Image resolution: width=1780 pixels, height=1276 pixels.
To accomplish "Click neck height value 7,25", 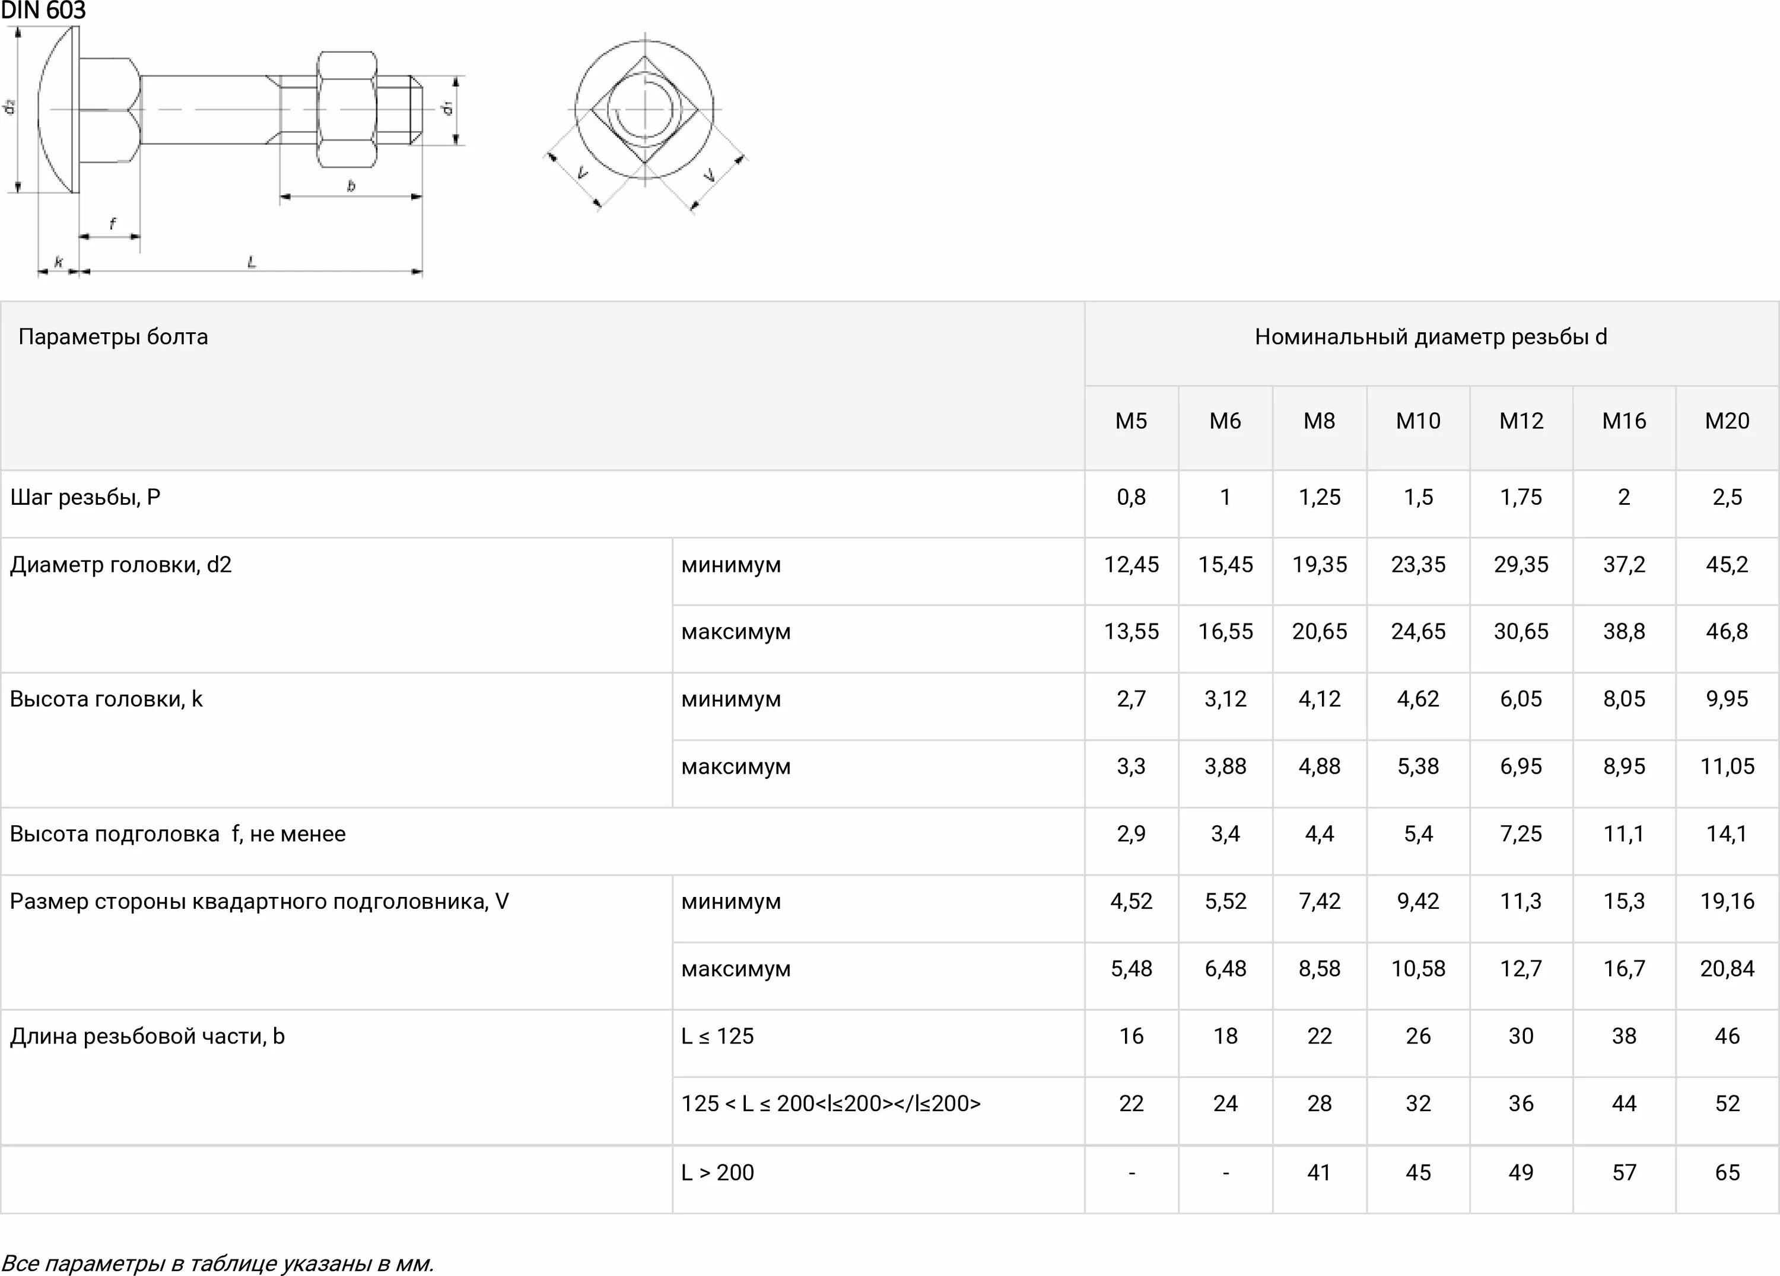I will [x=1521, y=833].
